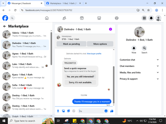
Task: Open DeAndre's listing thumbnail in right panel
Action: [139, 32]
